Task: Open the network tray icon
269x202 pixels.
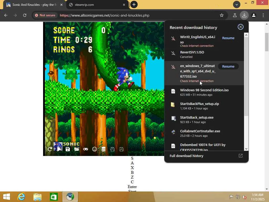Action: pos(238,197)
